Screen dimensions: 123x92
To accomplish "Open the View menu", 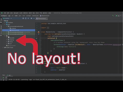I will 12,13.
